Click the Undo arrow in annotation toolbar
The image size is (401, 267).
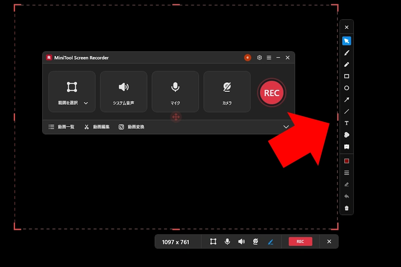click(346, 196)
